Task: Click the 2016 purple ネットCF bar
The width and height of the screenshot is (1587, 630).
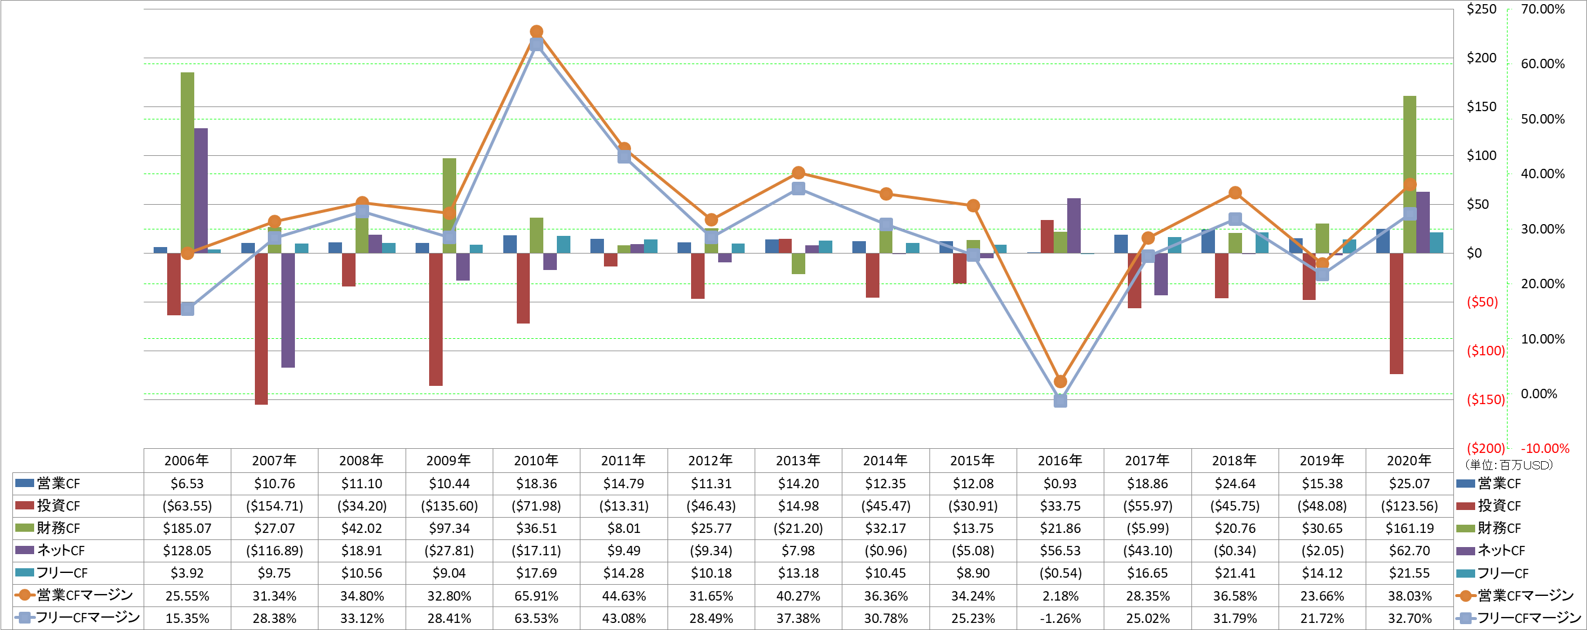Action: coord(1074,225)
